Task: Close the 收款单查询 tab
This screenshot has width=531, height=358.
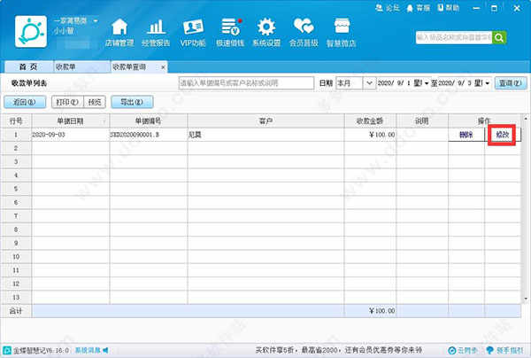Action: tap(163, 67)
